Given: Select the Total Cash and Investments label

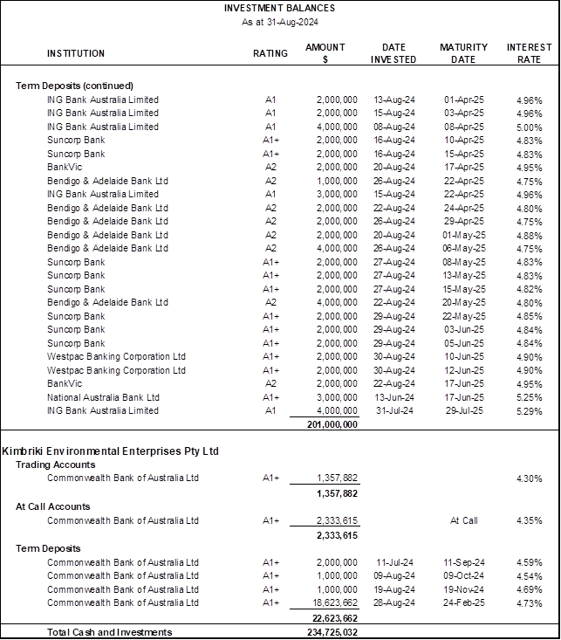Looking at the screenshot, I should (x=109, y=632).
